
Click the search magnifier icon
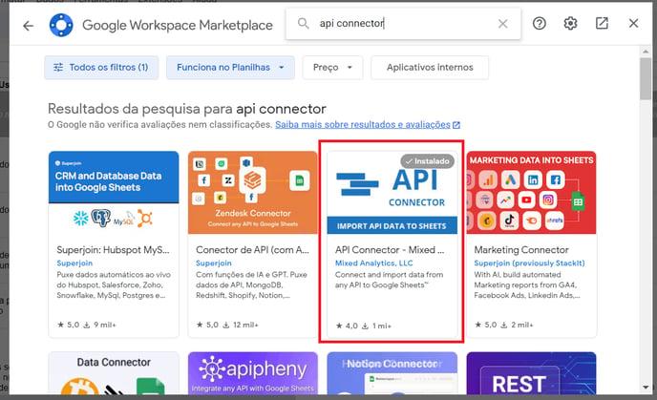(x=303, y=23)
